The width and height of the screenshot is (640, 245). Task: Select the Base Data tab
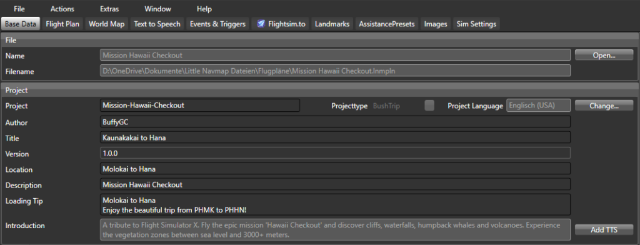[x=21, y=24]
